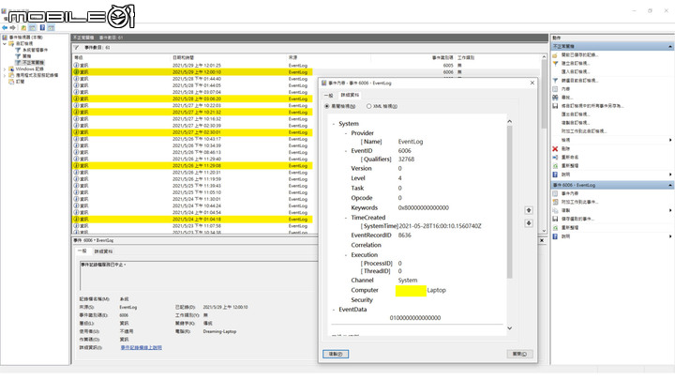Click info icon of 2021/5/29 12:00:10 row

point(76,72)
